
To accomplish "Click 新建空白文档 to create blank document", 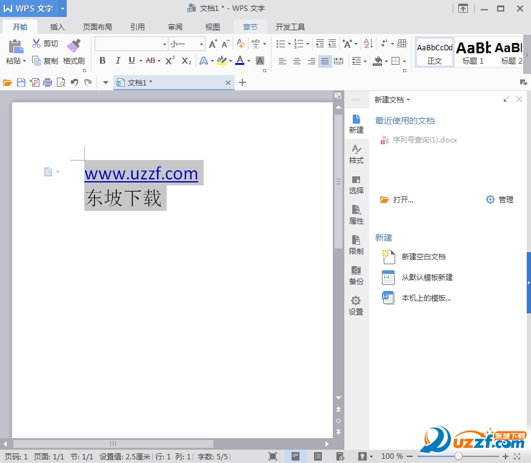I will pyautogui.click(x=423, y=257).
